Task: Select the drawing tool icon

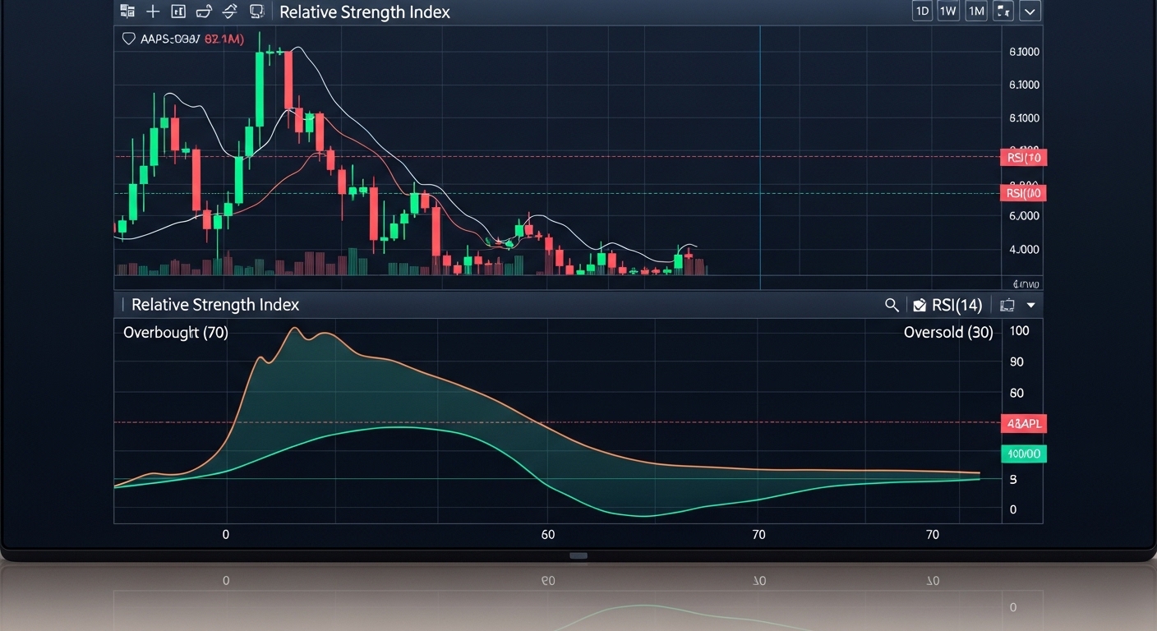Action: click(x=205, y=12)
